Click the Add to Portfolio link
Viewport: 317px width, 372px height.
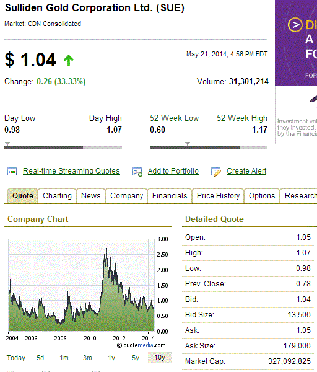coord(173,171)
